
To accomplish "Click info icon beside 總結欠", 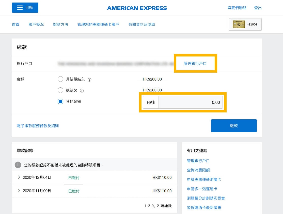I will coord(82,90).
